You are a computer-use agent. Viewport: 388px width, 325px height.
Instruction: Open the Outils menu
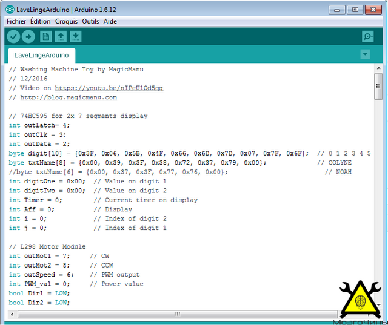[90, 22]
